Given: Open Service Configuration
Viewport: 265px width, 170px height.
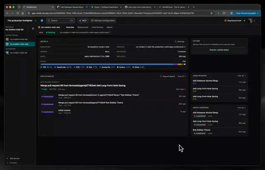Looking at the screenshot, I should [x=103, y=21].
